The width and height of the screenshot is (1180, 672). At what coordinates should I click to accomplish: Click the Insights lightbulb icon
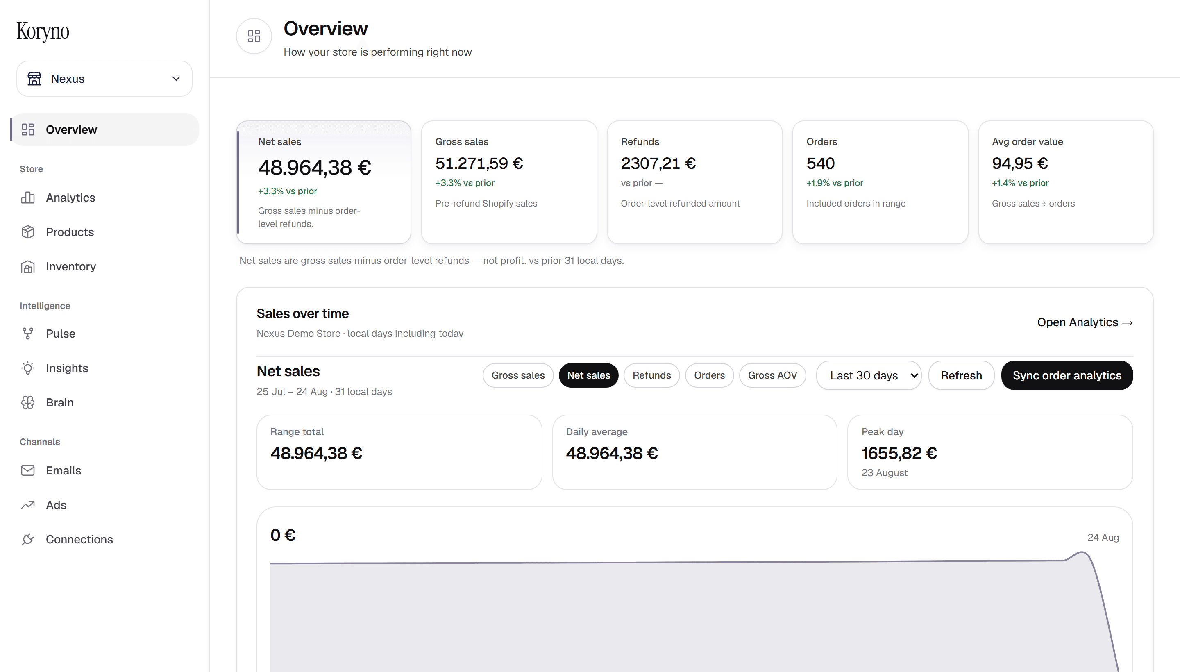[x=28, y=368]
